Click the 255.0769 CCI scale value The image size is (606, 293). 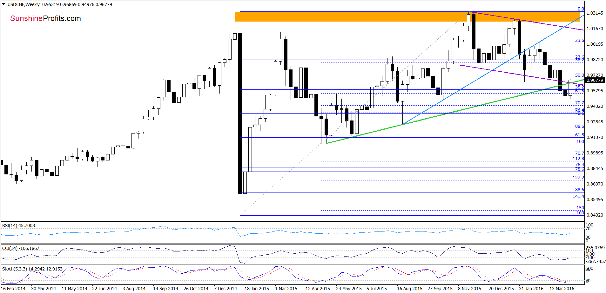pyautogui.click(x=595, y=248)
